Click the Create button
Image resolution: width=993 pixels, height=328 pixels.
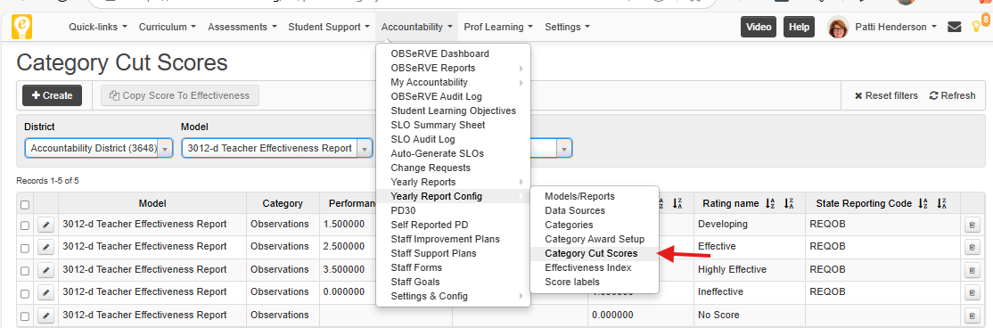click(x=52, y=95)
